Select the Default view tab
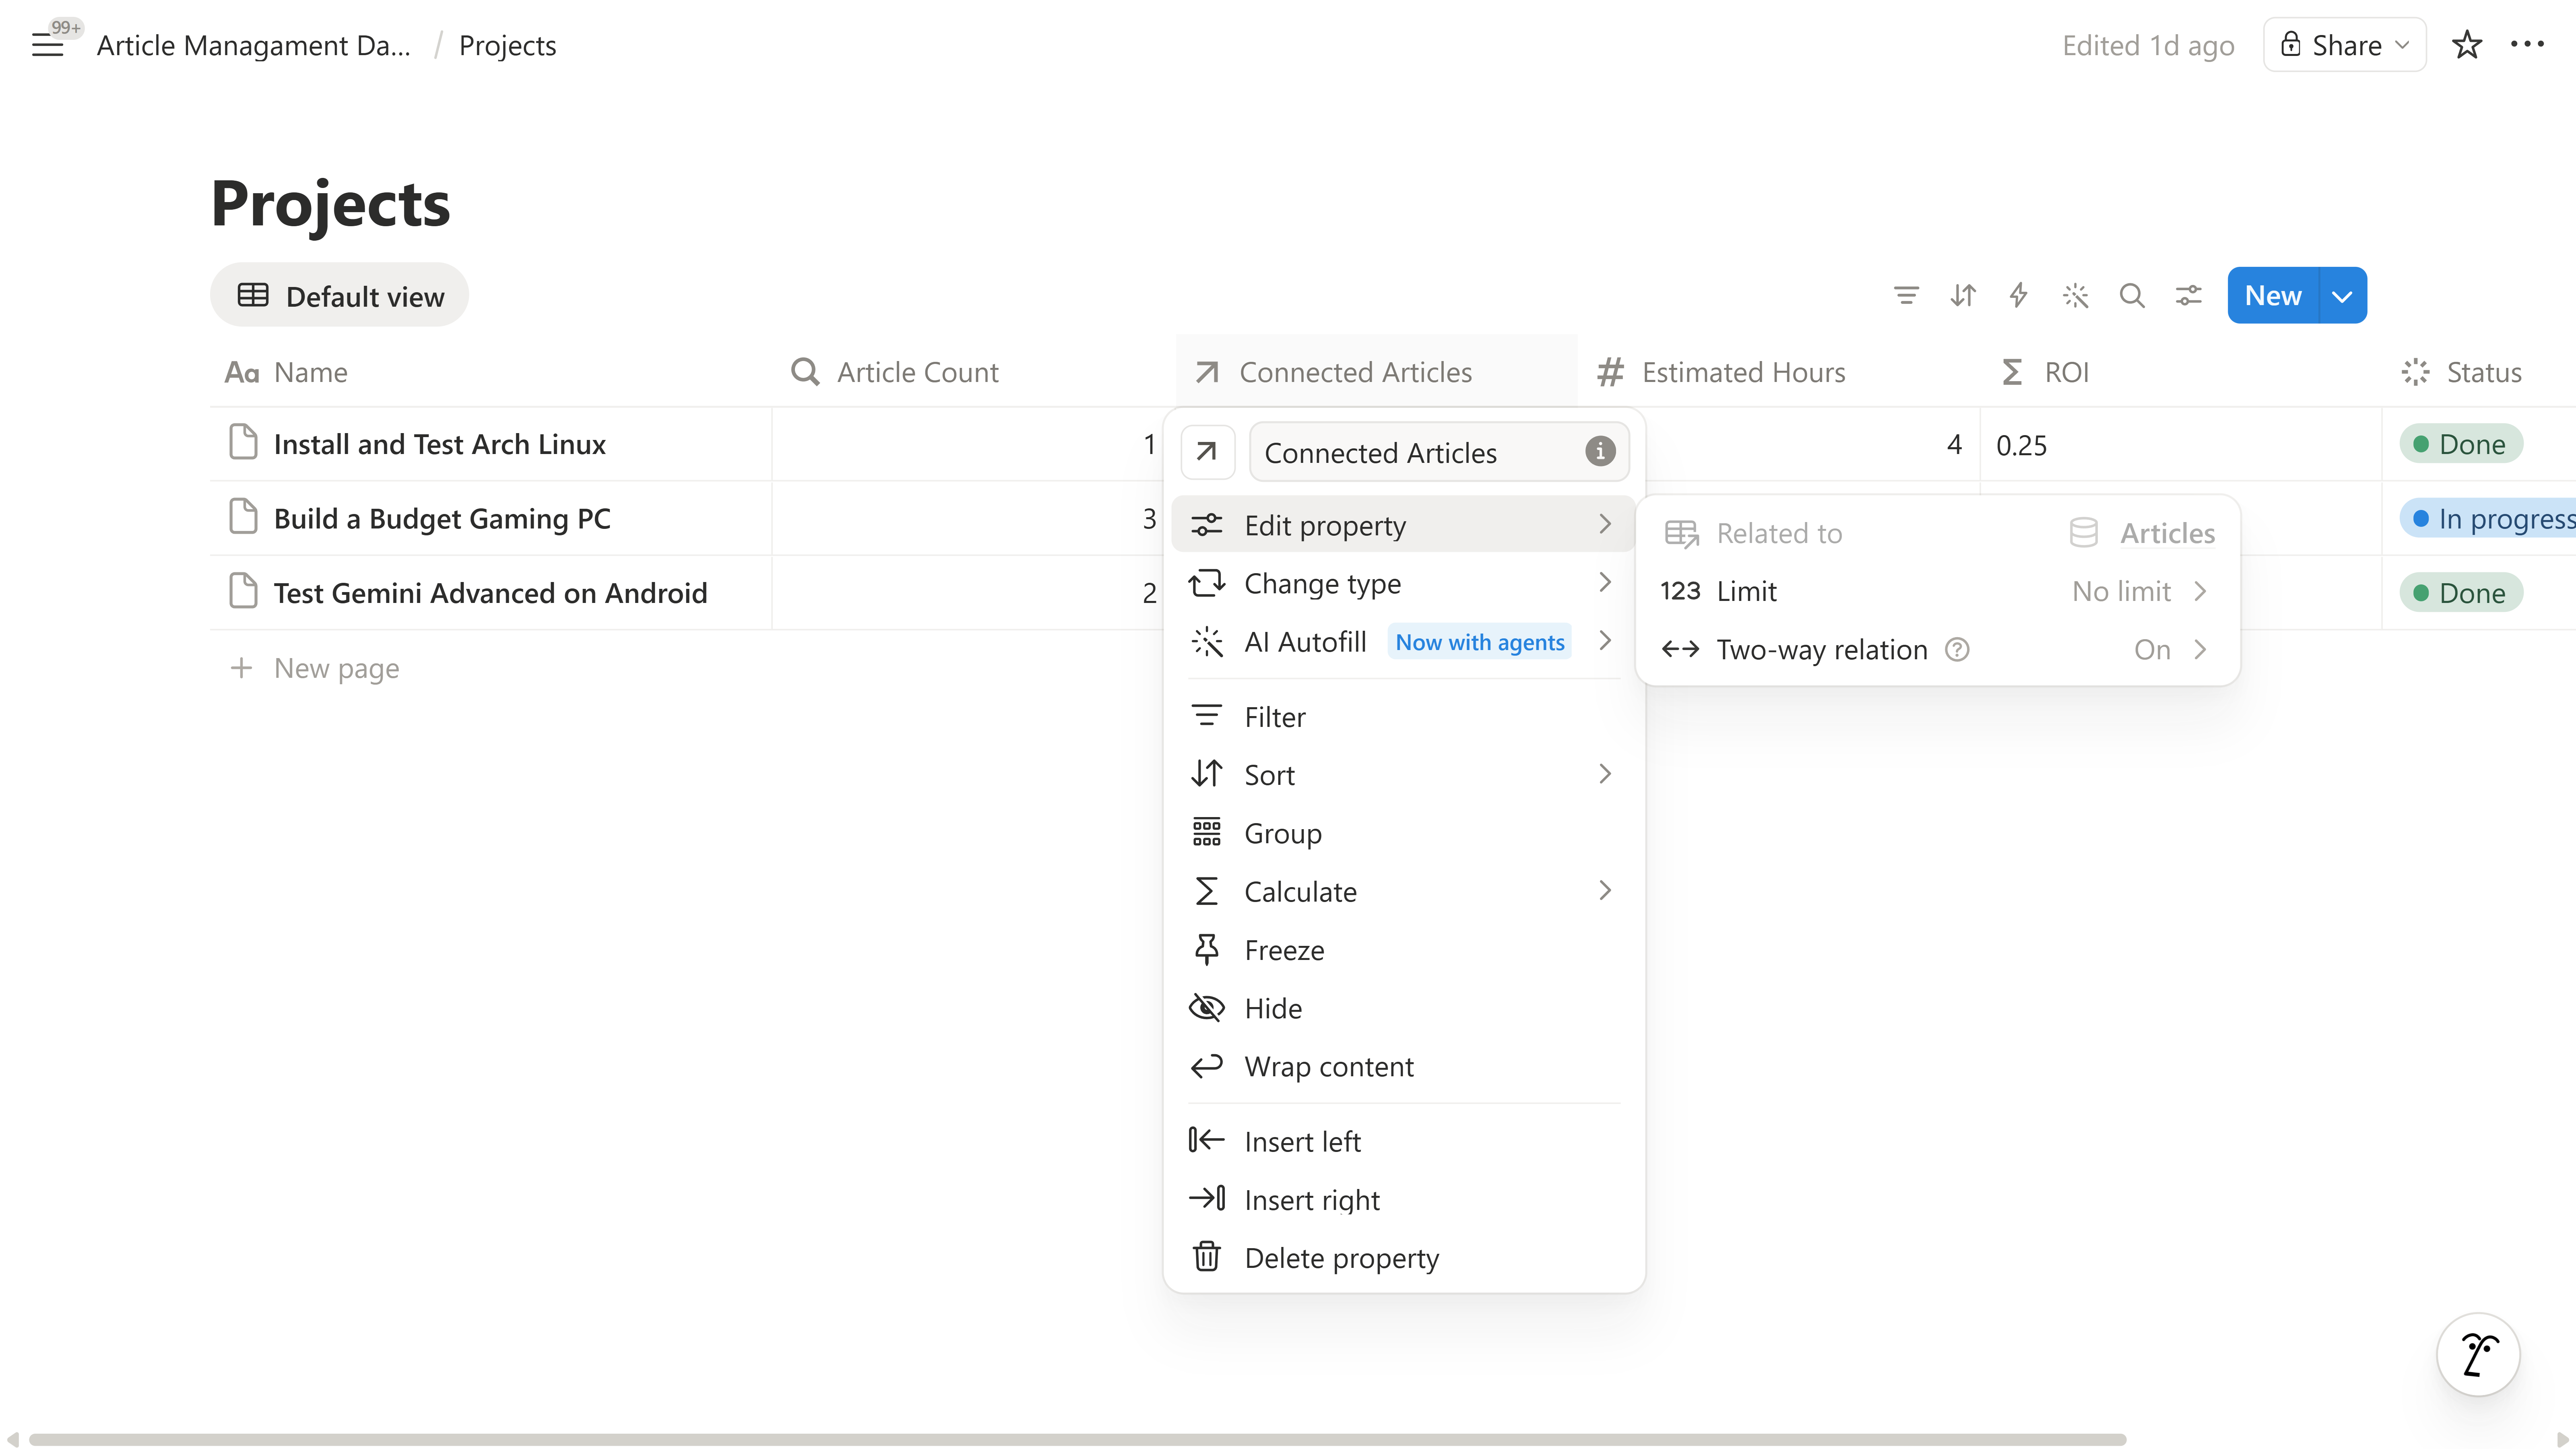This screenshot has height=1449, width=2576. [x=340, y=295]
